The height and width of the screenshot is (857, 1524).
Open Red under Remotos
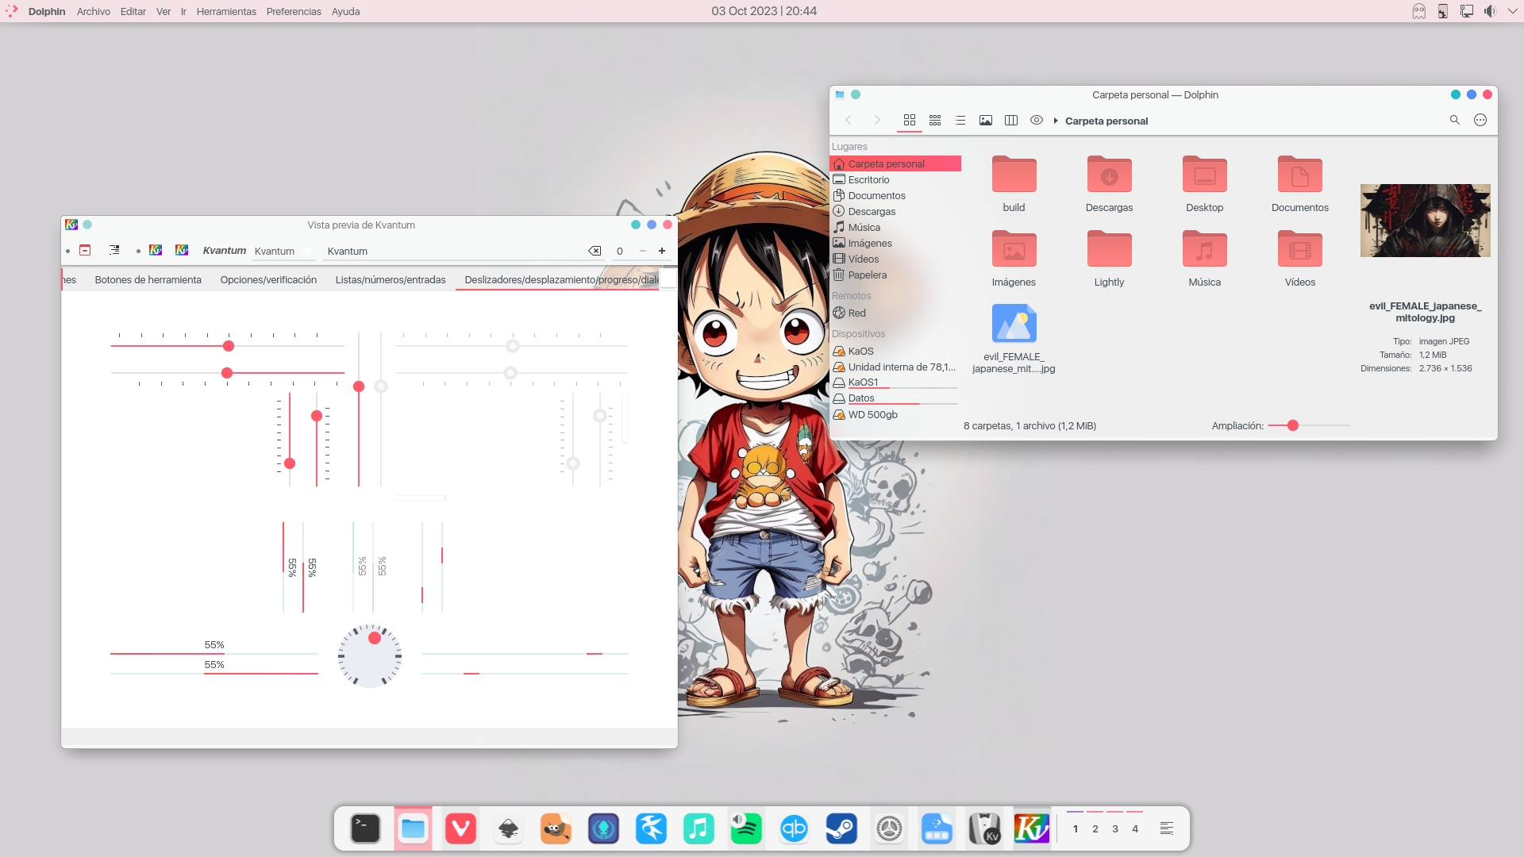(895, 313)
